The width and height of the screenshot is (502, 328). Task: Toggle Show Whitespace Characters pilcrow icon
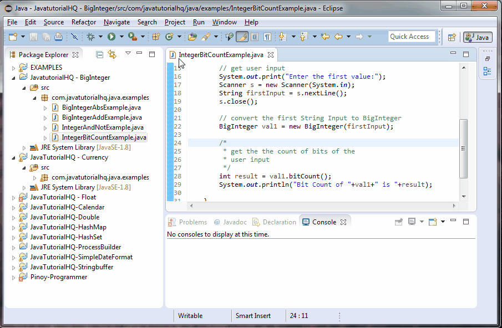coord(267,37)
